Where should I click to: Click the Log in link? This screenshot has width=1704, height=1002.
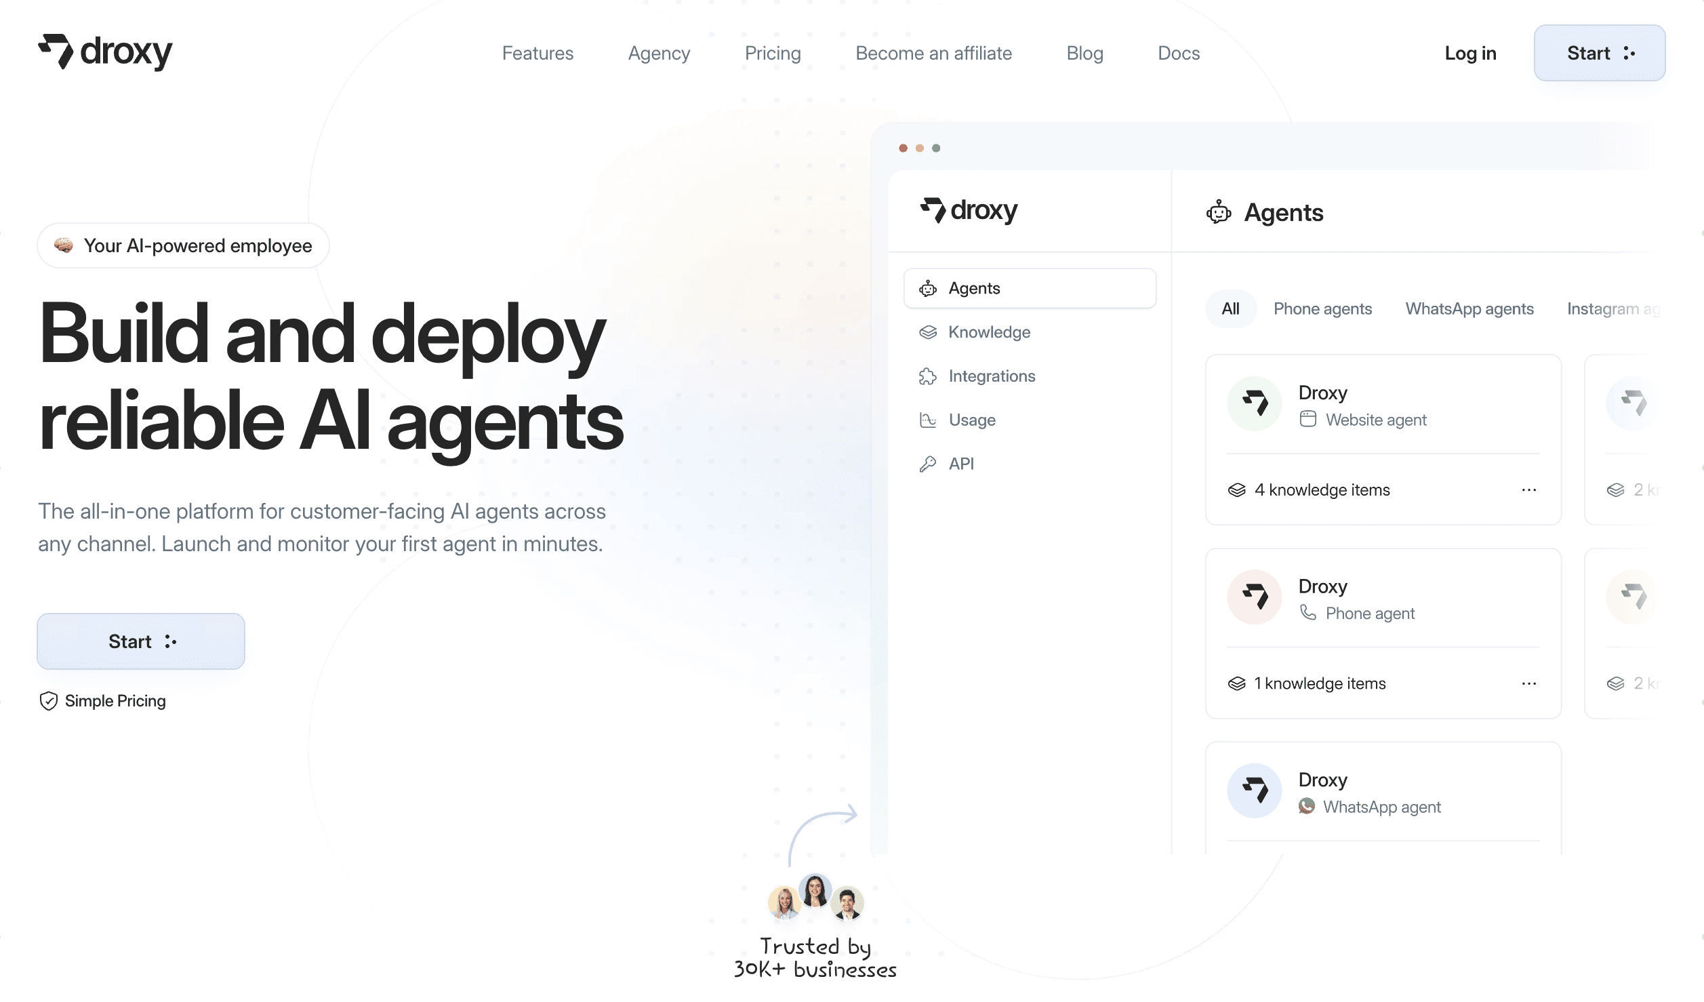click(1470, 53)
